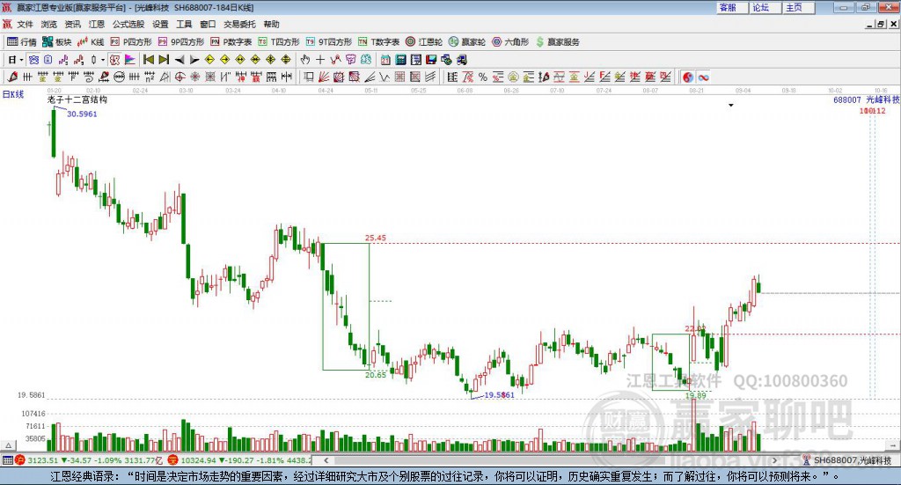This screenshot has height=485, width=901.
Task: Step chart right with black right arrow
Action: (194, 60)
